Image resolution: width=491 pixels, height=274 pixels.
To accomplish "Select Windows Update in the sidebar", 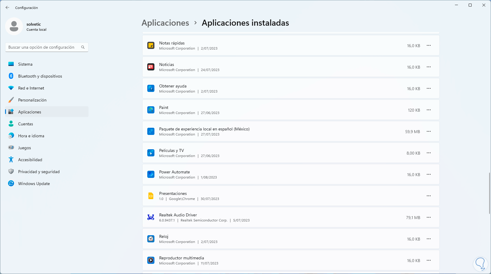I will pyautogui.click(x=34, y=184).
